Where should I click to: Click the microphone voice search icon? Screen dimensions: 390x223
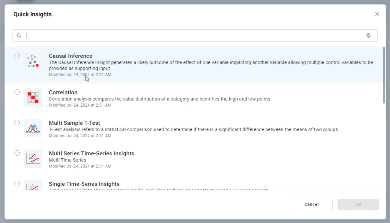368,36
